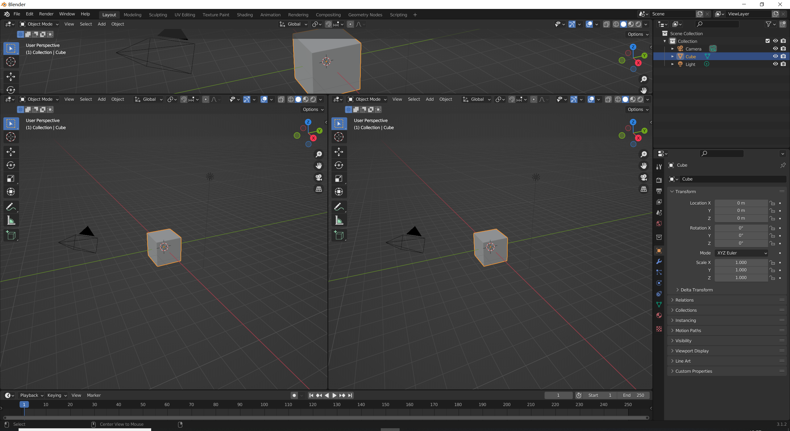This screenshot has width=790, height=431.
Task: Uncheck the Collection exclude checkbox
Action: tap(767, 41)
